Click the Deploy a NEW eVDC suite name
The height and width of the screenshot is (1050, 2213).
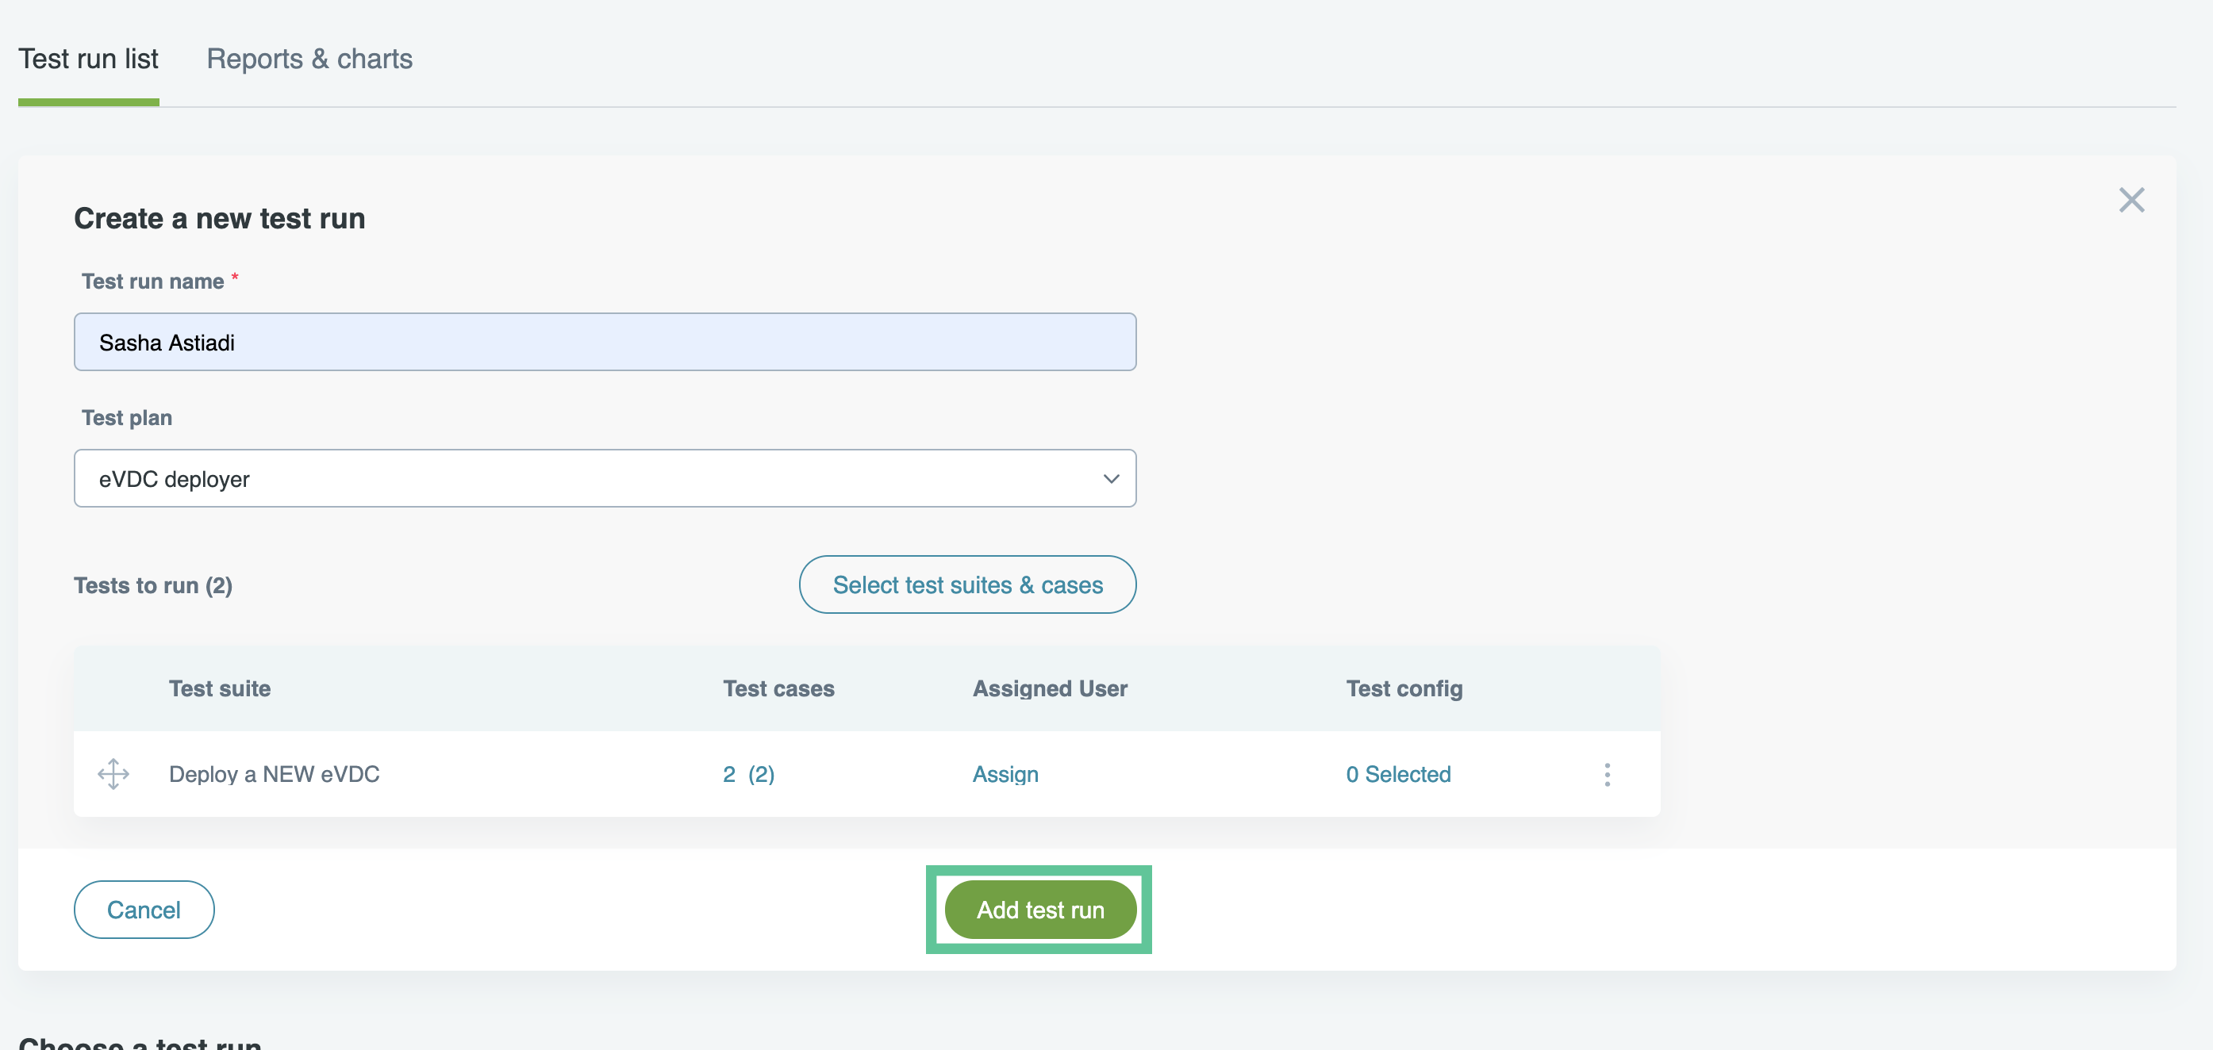(x=274, y=773)
